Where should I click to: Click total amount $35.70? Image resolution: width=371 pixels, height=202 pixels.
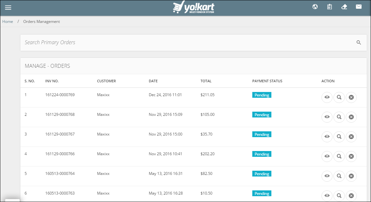[x=206, y=134]
